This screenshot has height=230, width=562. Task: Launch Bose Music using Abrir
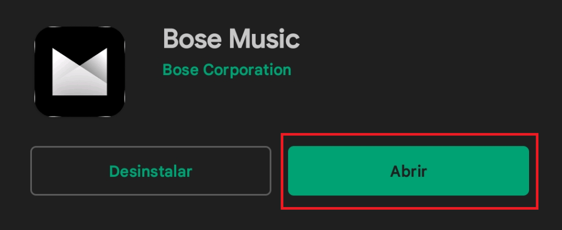[x=408, y=171]
